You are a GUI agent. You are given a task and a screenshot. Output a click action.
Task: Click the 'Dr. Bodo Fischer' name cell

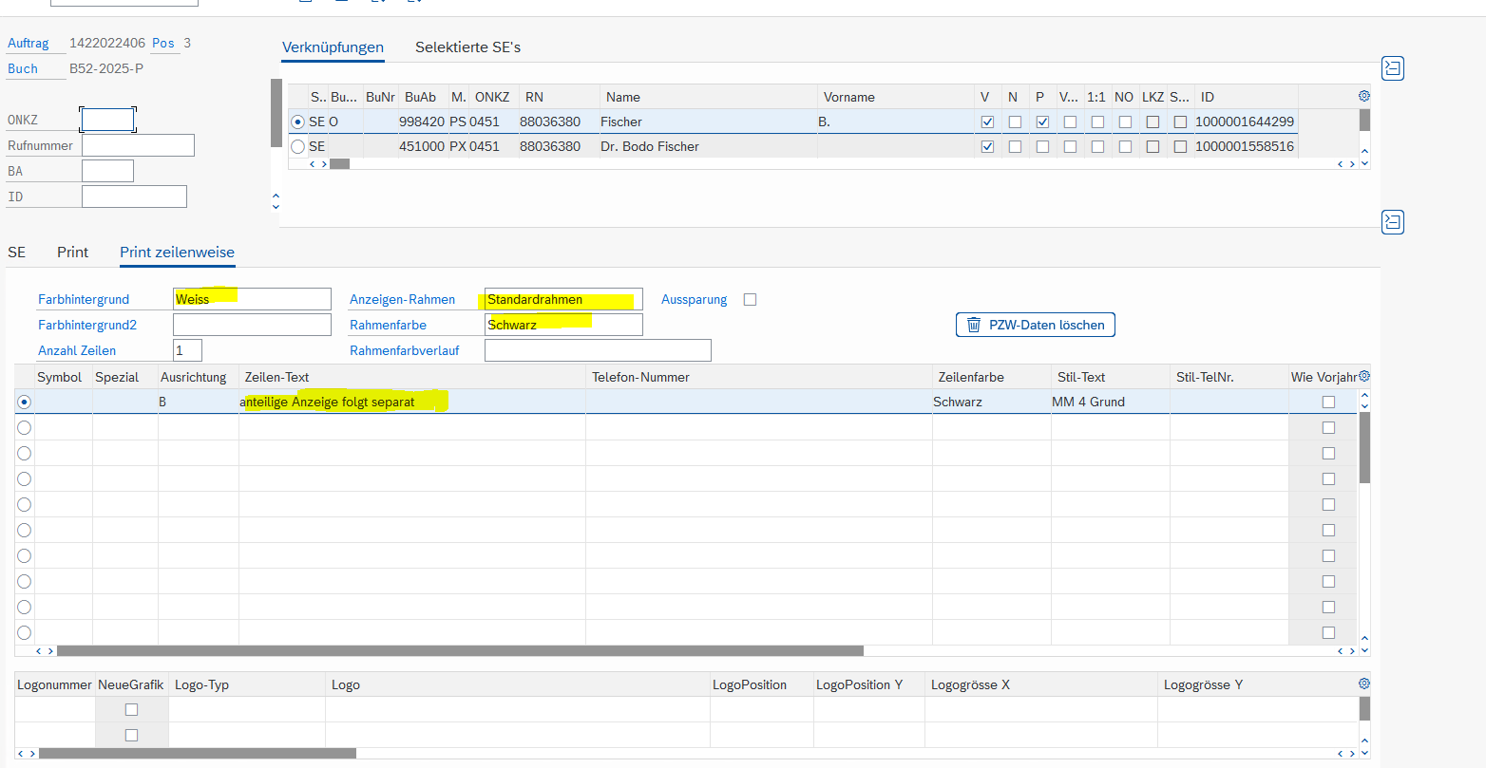[x=708, y=146]
